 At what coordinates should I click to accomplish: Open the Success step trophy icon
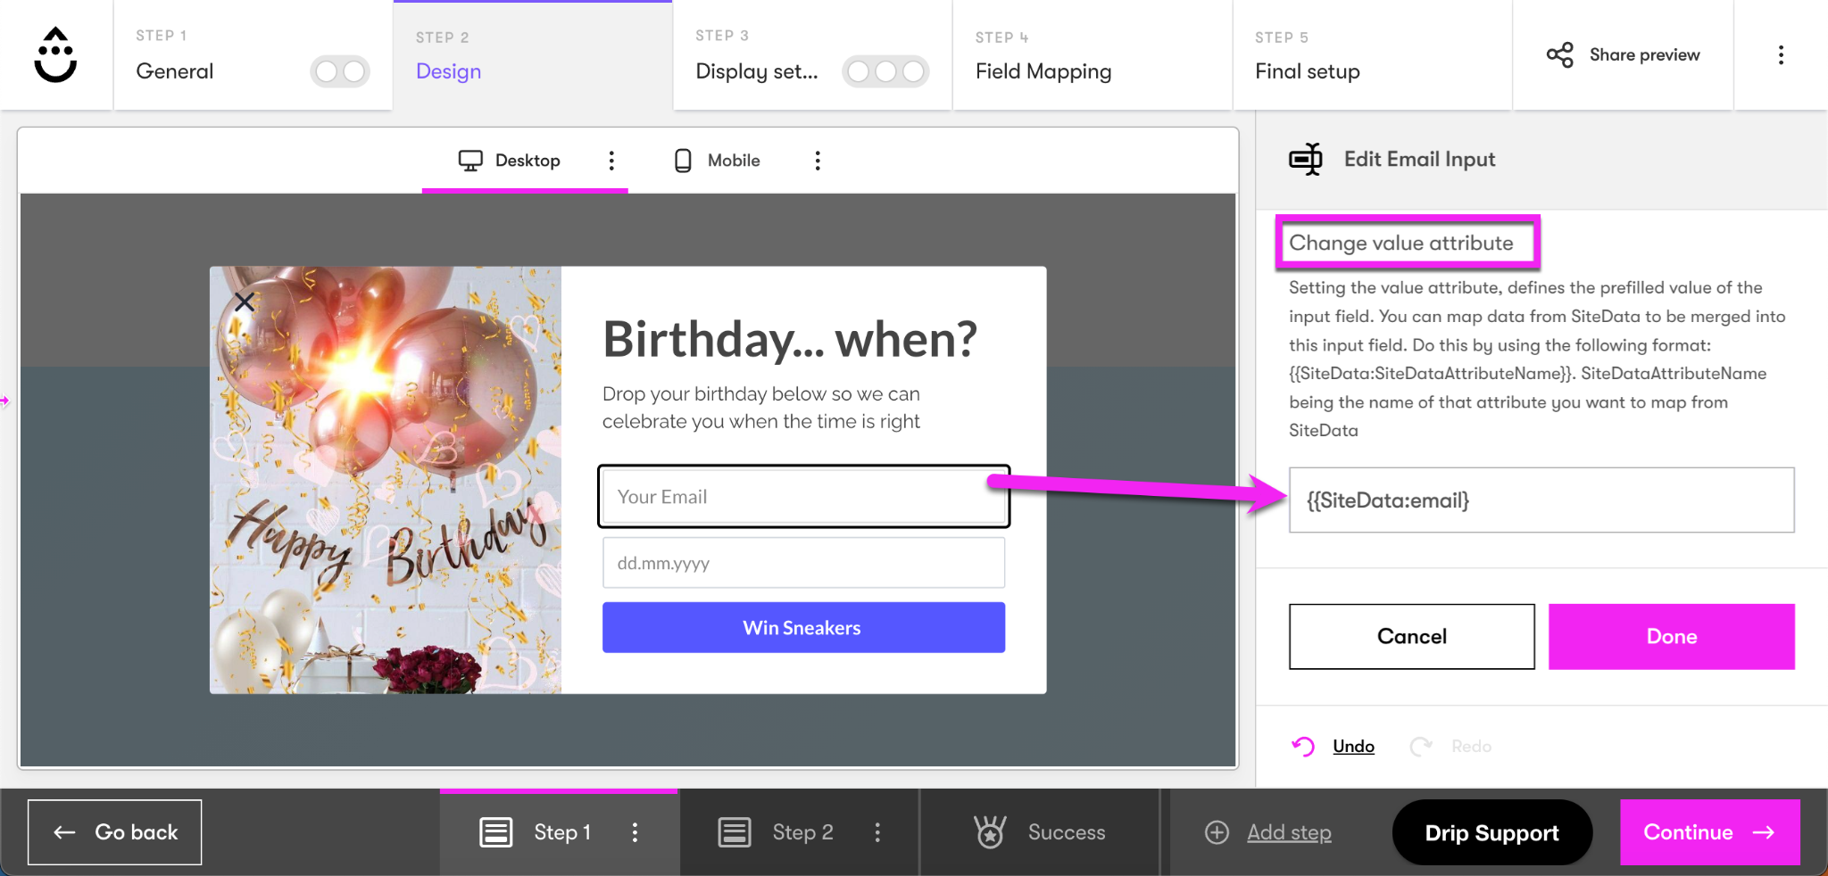(x=991, y=831)
